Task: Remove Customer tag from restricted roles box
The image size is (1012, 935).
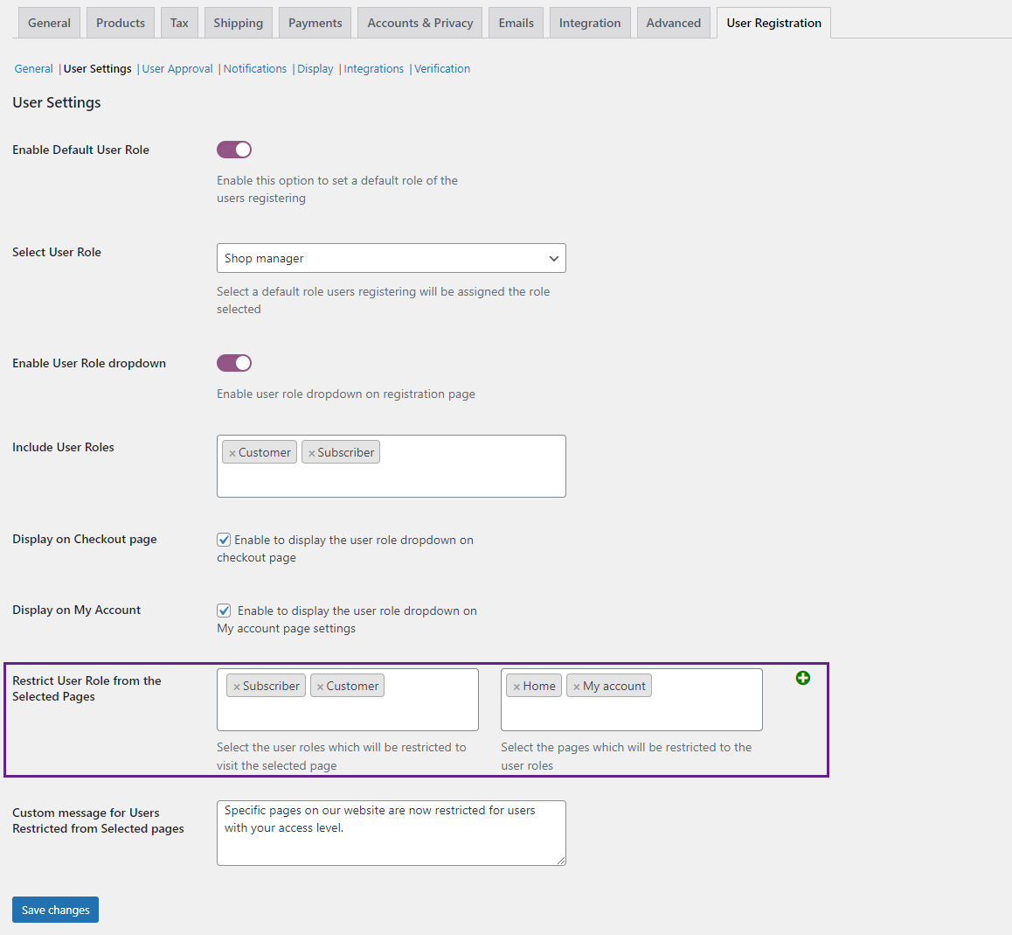Action: pos(320,687)
